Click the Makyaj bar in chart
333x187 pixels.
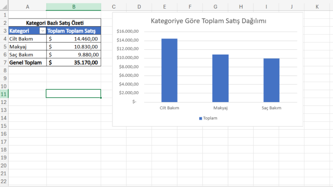(220, 78)
